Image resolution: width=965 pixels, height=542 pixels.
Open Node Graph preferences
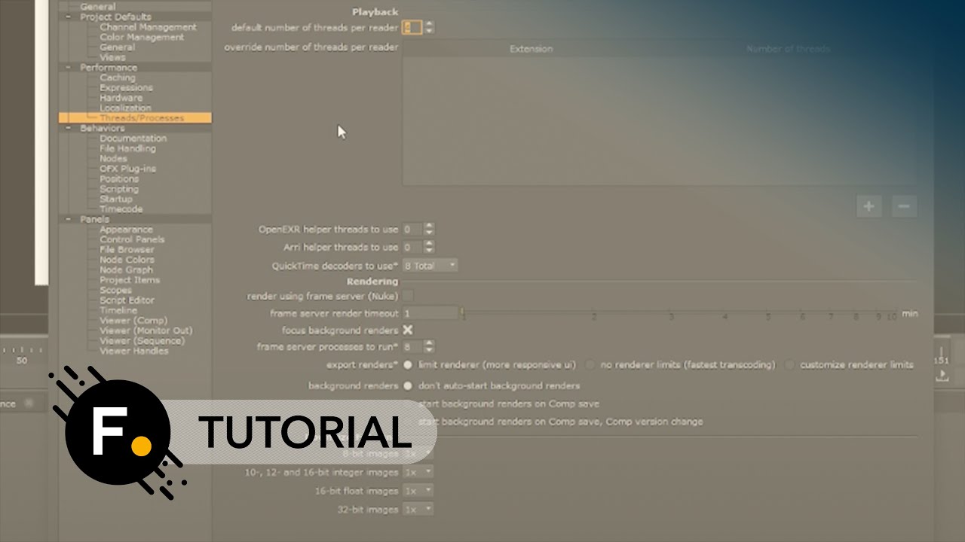(126, 269)
